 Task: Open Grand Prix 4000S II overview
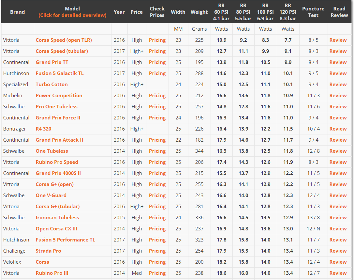(58, 173)
